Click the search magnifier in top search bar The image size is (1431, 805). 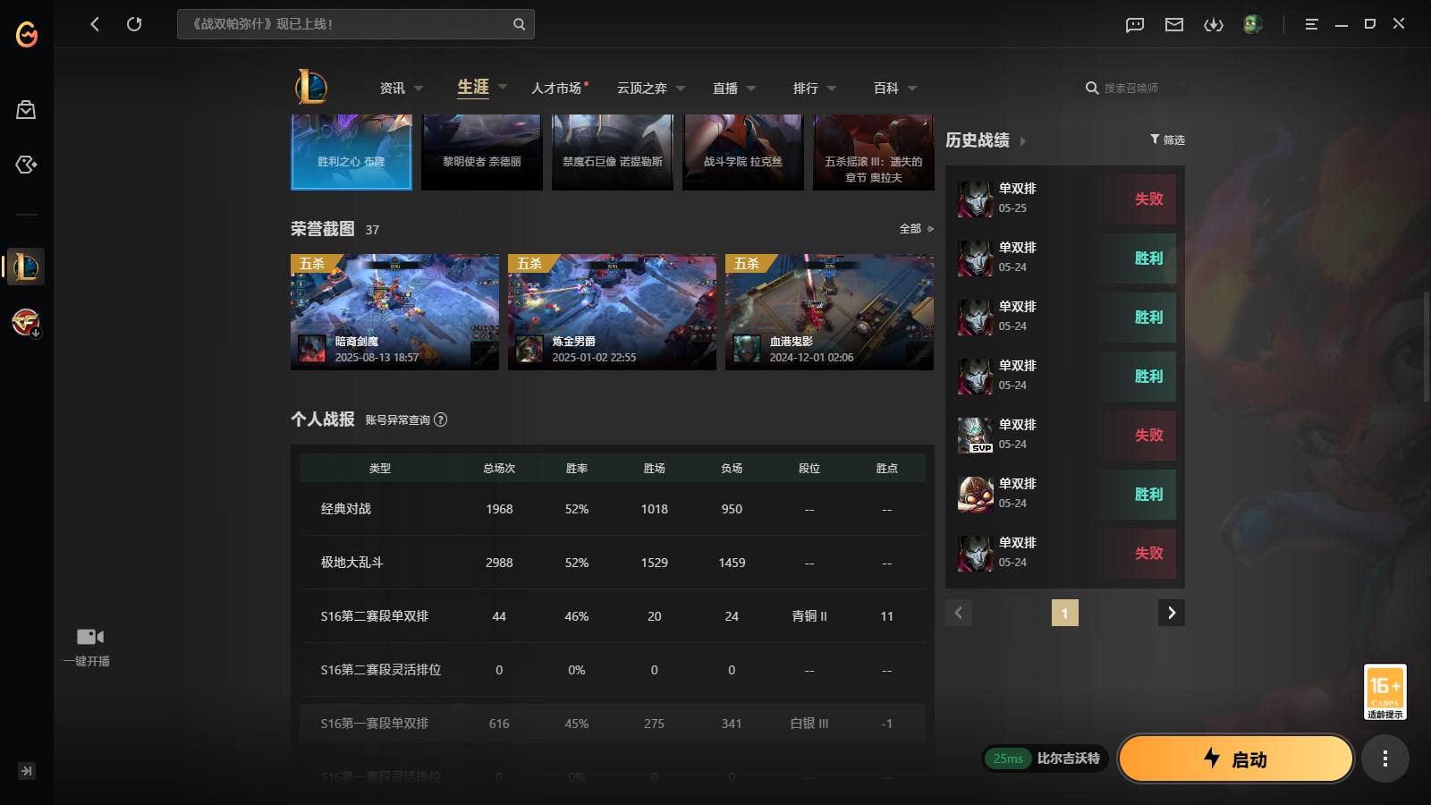click(519, 24)
